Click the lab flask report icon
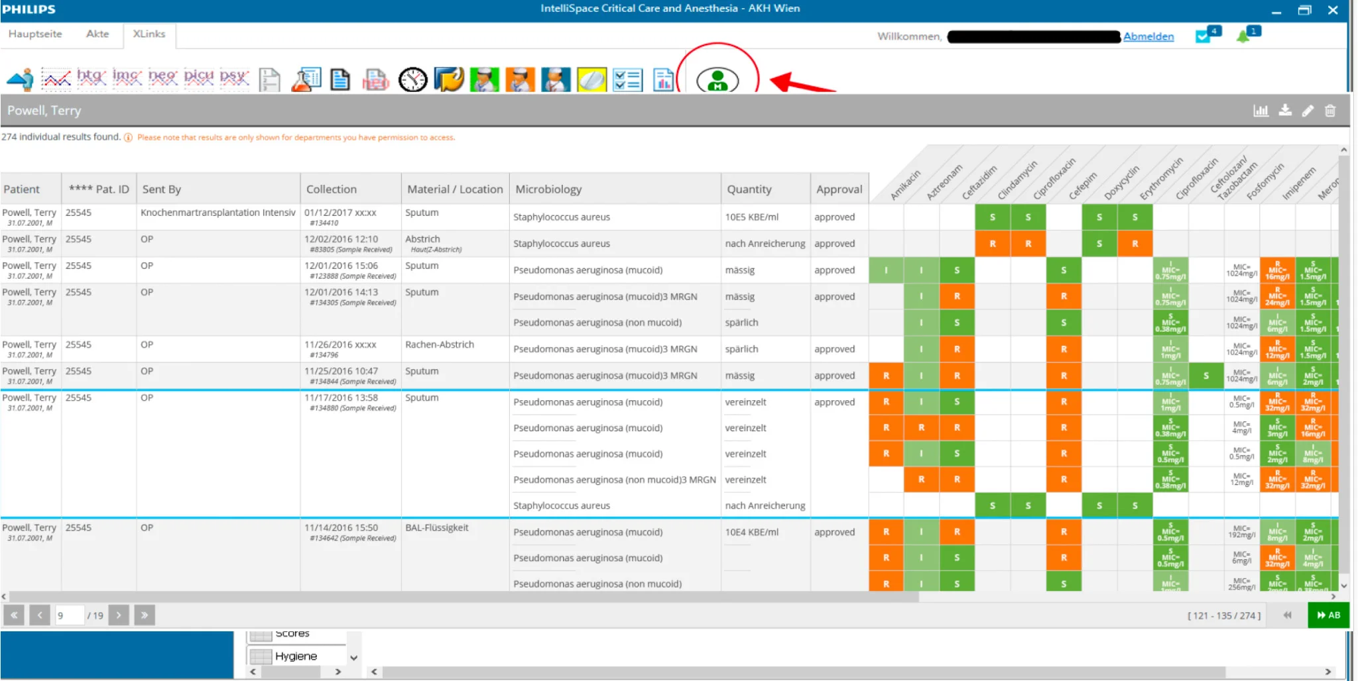 tap(306, 79)
